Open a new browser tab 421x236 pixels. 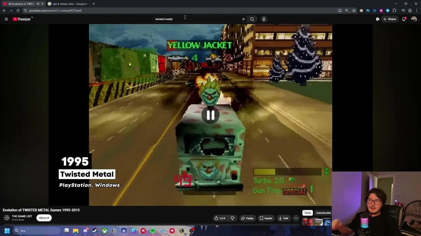[x=94, y=4]
